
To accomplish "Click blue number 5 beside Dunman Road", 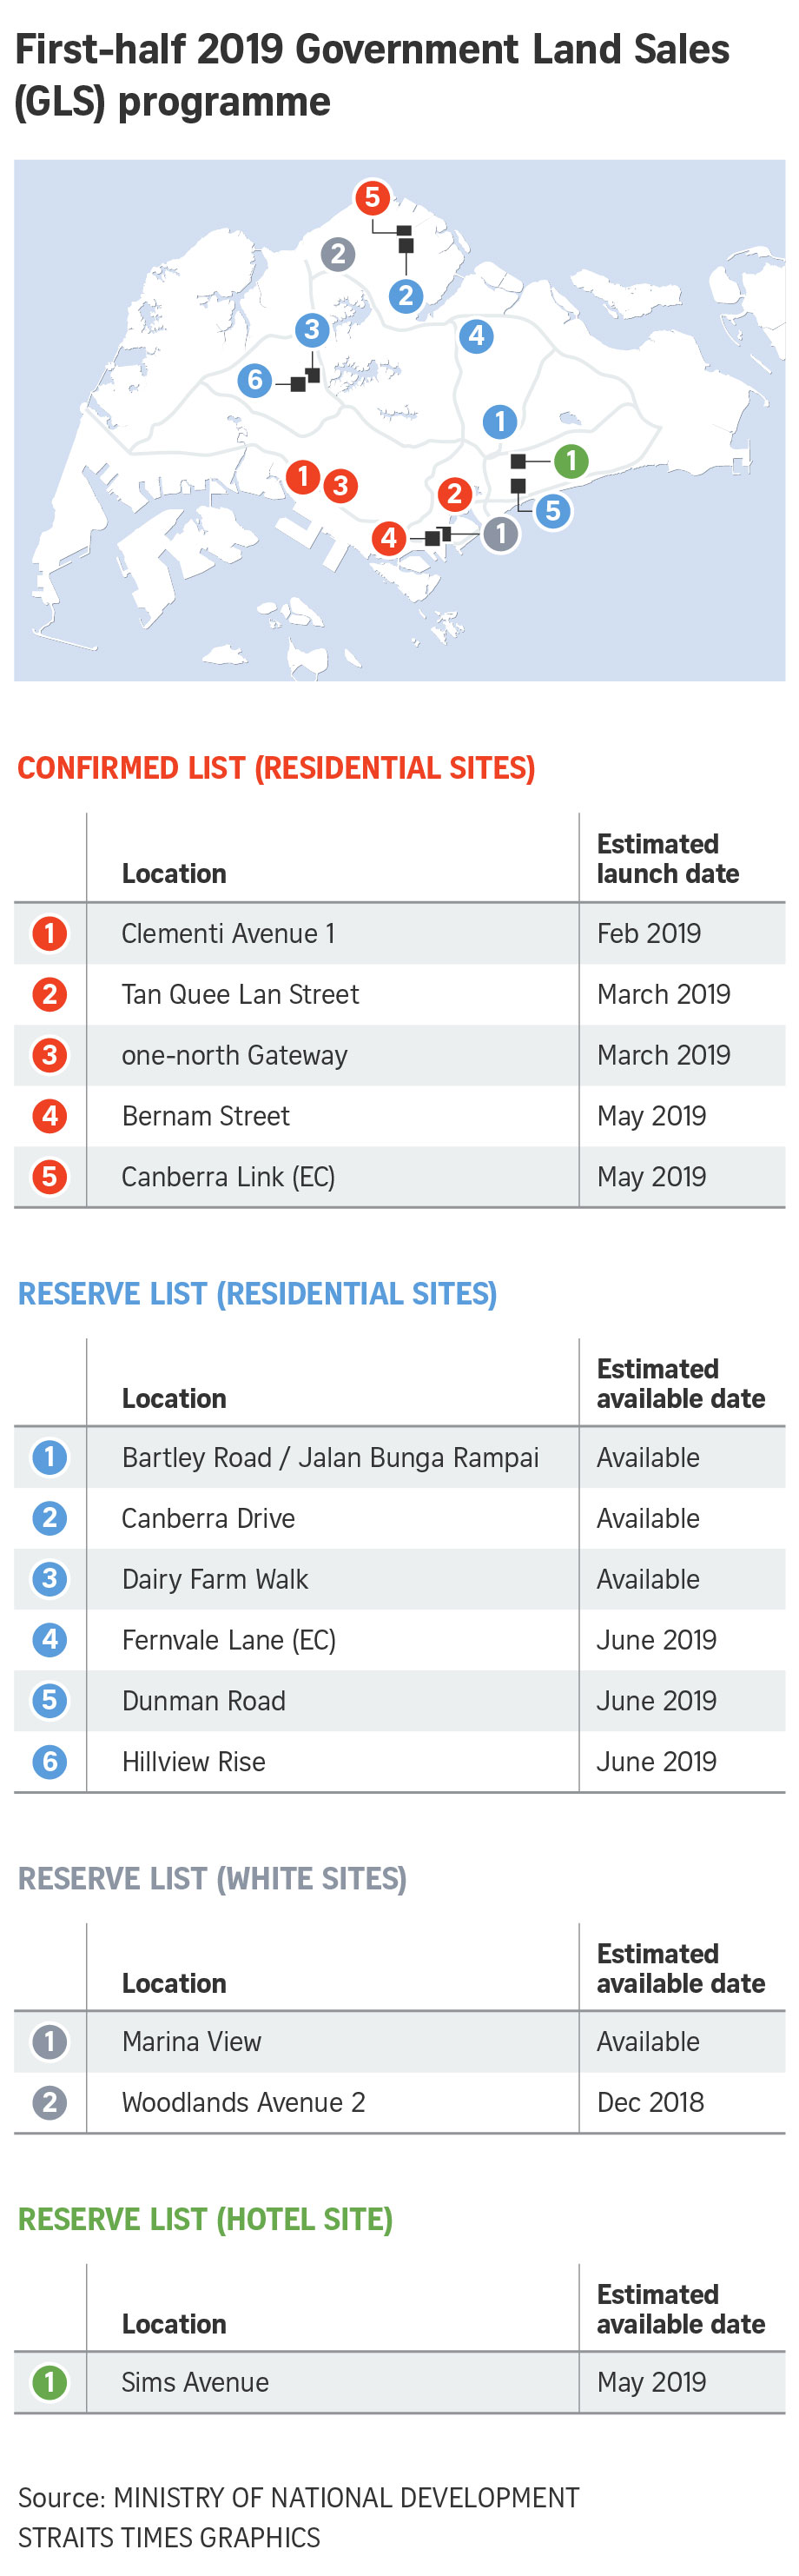I will [49, 1701].
